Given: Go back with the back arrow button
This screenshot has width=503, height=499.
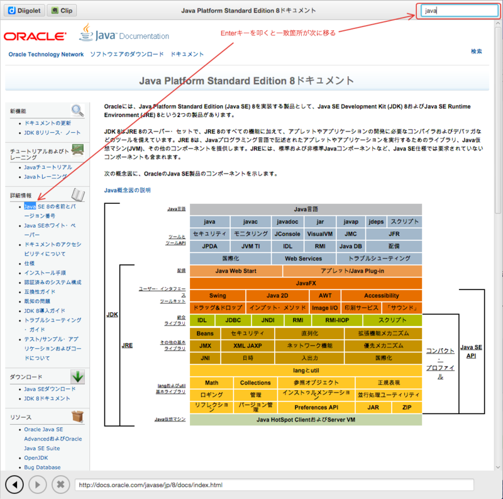Looking at the screenshot, I should tap(14, 485).
